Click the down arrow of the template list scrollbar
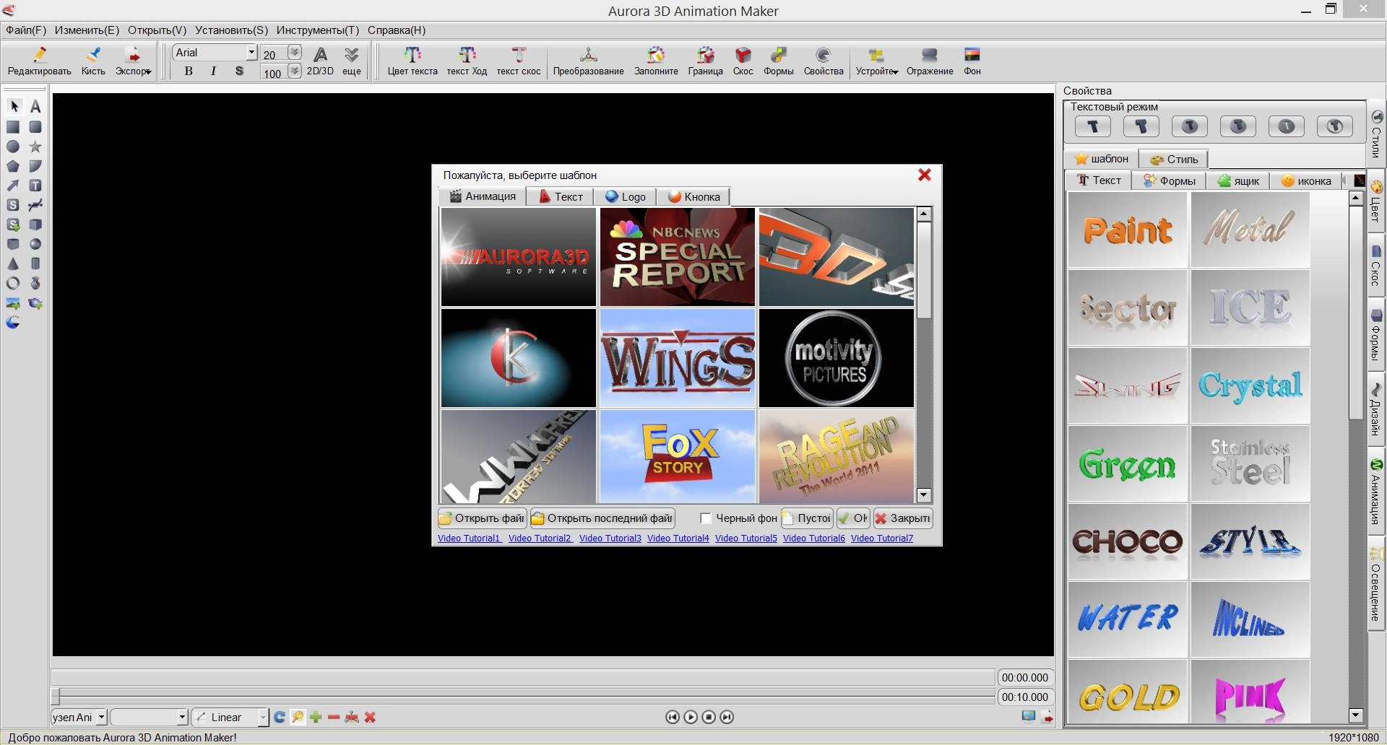The image size is (1387, 745). [x=924, y=495]
